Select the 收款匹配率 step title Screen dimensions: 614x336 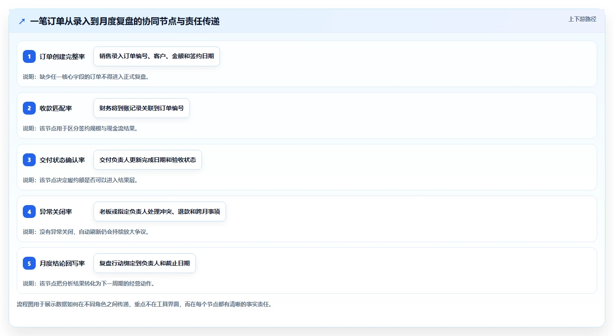pos(56,108)
